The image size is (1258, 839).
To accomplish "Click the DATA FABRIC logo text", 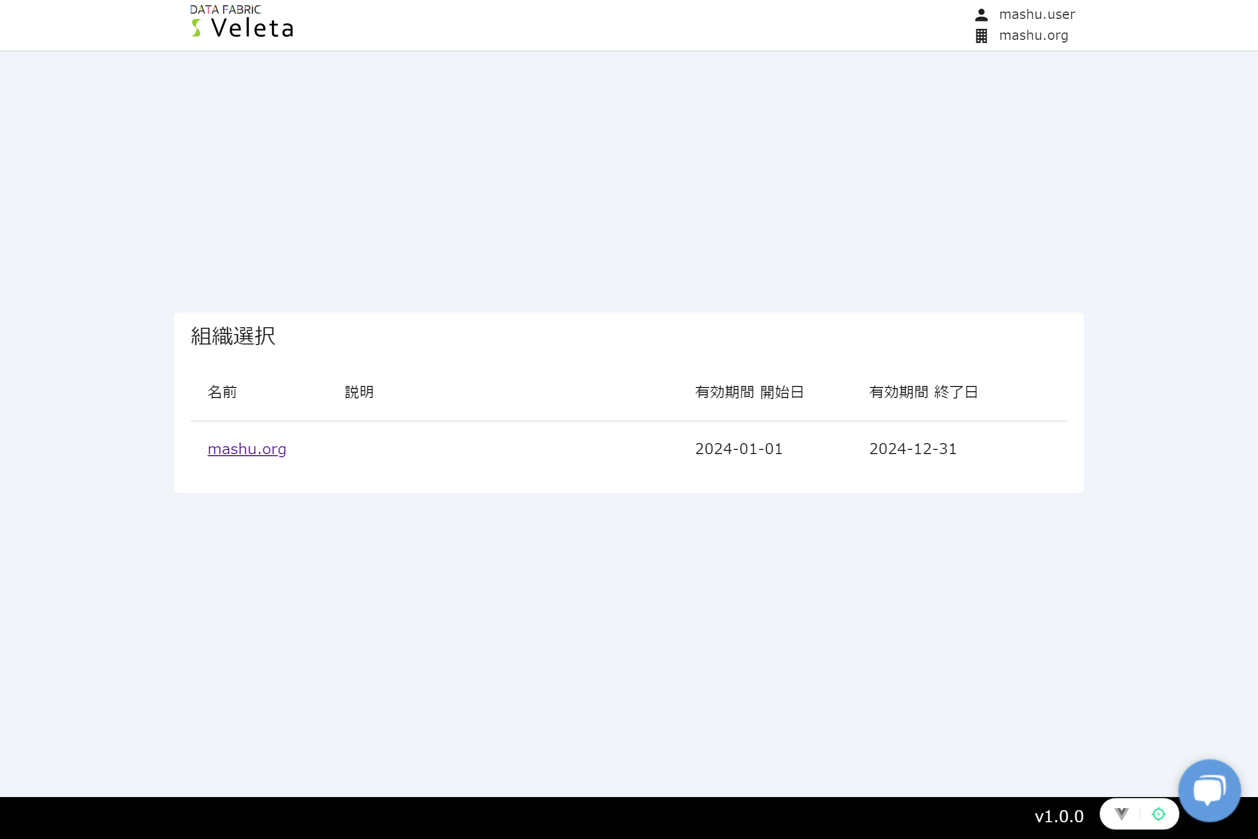I will [x=225, y=9].
